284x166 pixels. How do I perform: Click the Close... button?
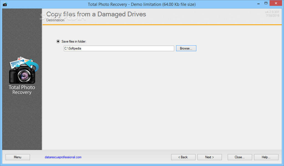coord(240,157)
